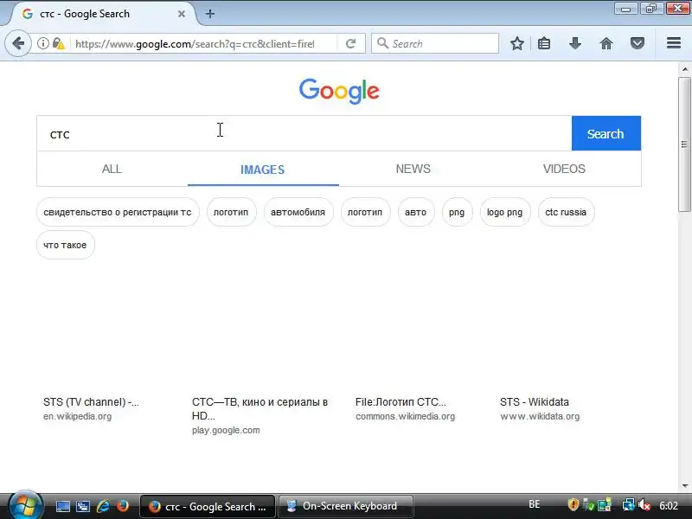Viewport: 692px width, 519px height.
Task: Select the 'logo png' suggestion chip
Action: pyautogui.click(x=505, y=212)
